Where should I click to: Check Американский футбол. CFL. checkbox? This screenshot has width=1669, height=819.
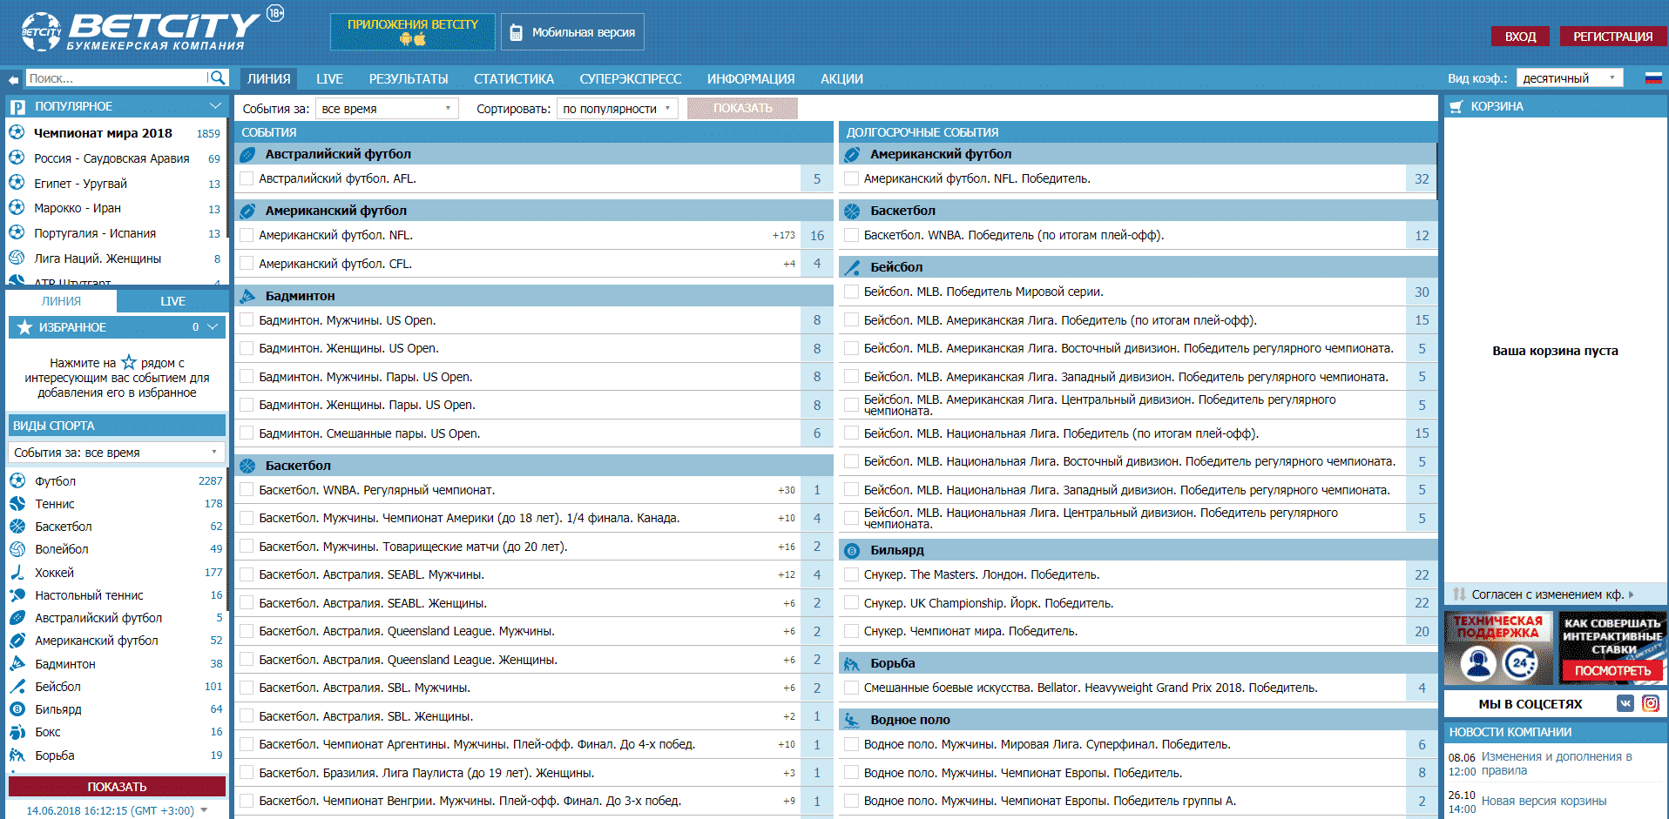[x=247, y=263]
